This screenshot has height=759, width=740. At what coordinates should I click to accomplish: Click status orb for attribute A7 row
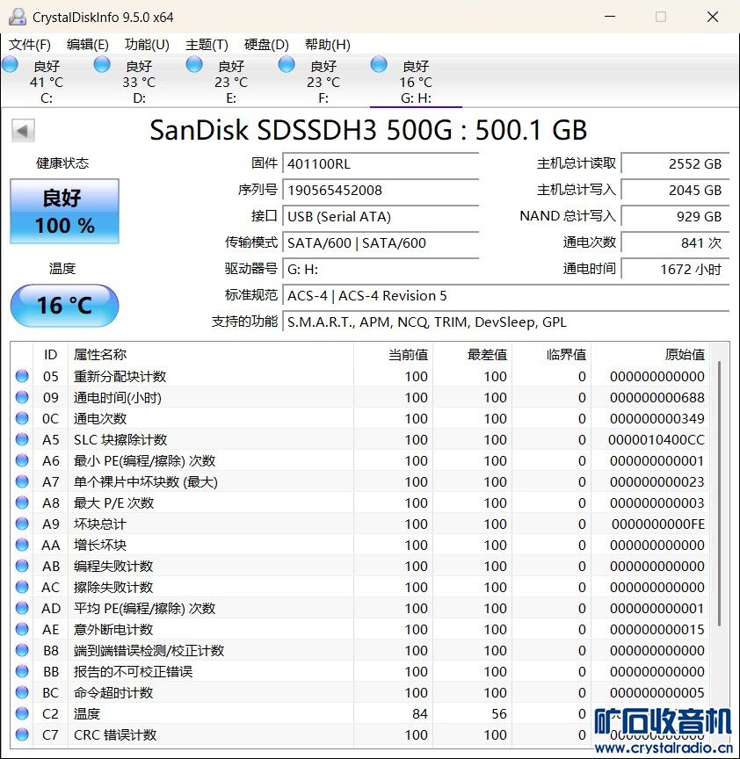pos(22,481)
